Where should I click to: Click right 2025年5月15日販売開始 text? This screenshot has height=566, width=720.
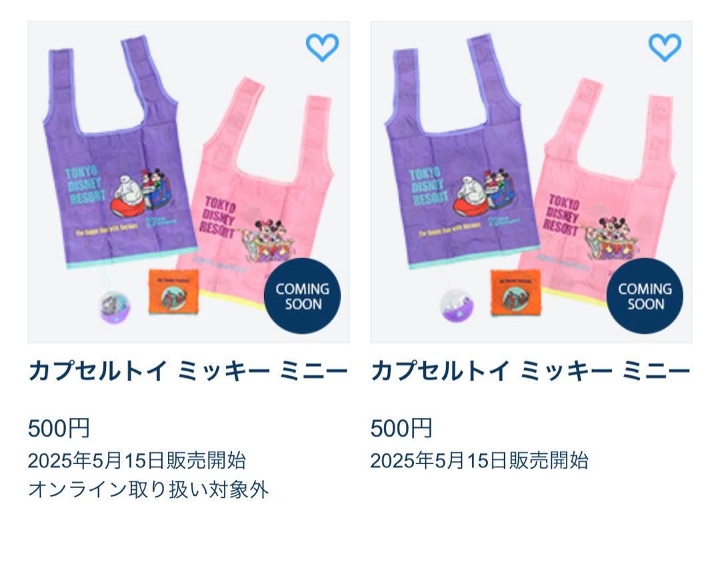click(x=479, y=461)
